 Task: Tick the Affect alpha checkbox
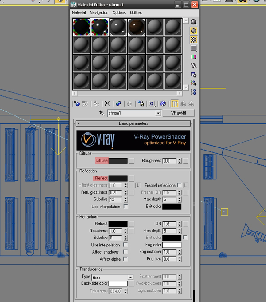125,259
